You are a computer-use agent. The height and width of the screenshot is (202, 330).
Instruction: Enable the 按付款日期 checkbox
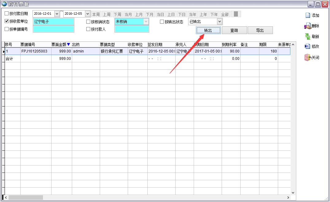click(7, 14)
